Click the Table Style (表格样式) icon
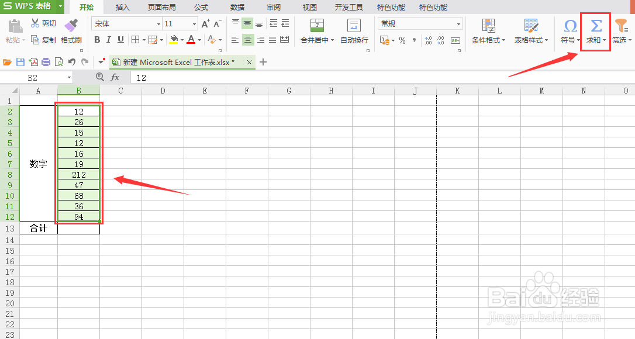Viewport: 635px width, 339px height. (x=531, y=26)
